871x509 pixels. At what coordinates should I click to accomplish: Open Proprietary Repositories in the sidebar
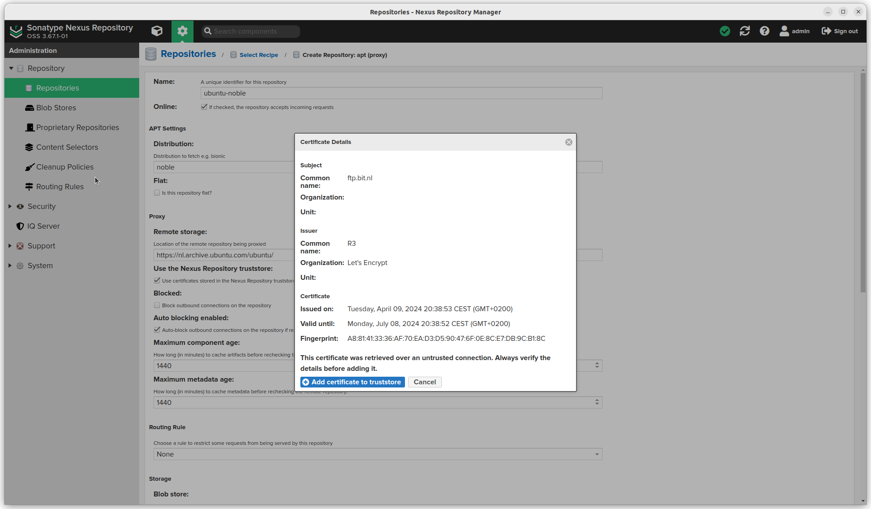(x=72, y=127)
